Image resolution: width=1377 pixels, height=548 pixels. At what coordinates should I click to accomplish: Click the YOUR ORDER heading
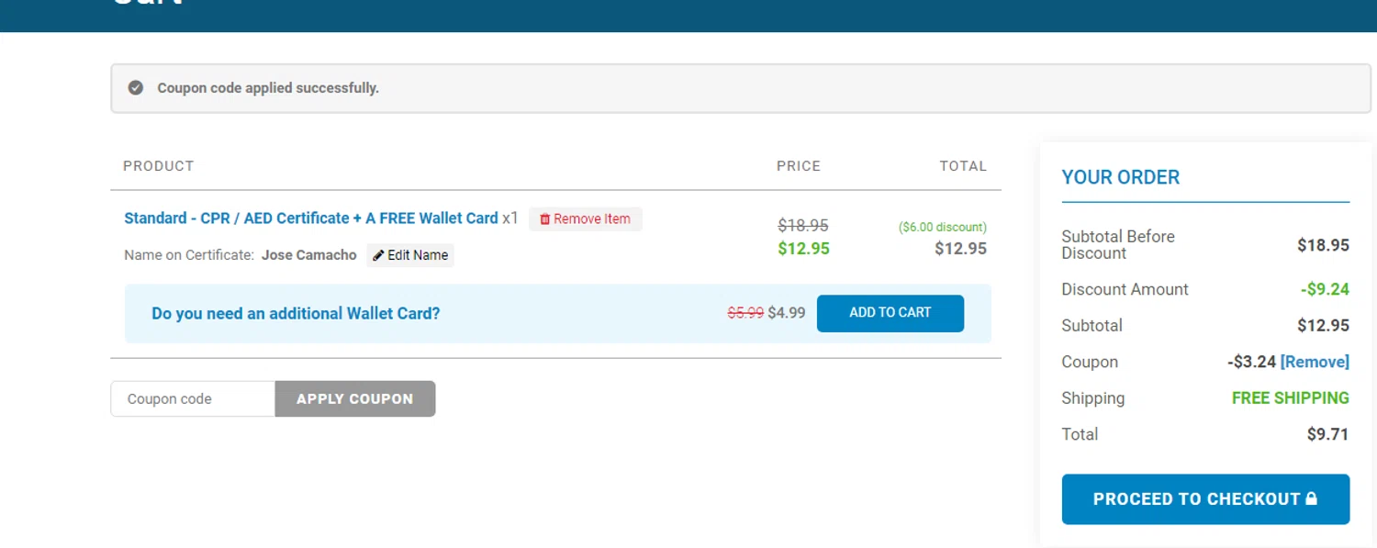(1120, 177)
